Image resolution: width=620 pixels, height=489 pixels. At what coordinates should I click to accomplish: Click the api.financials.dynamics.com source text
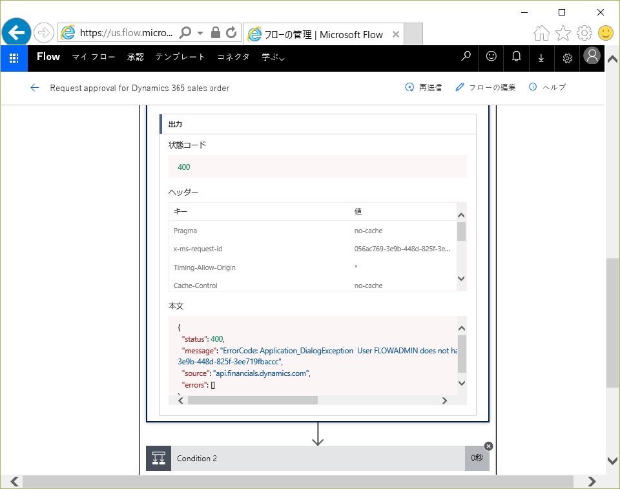pyautogui.click(x=262, y=373)
